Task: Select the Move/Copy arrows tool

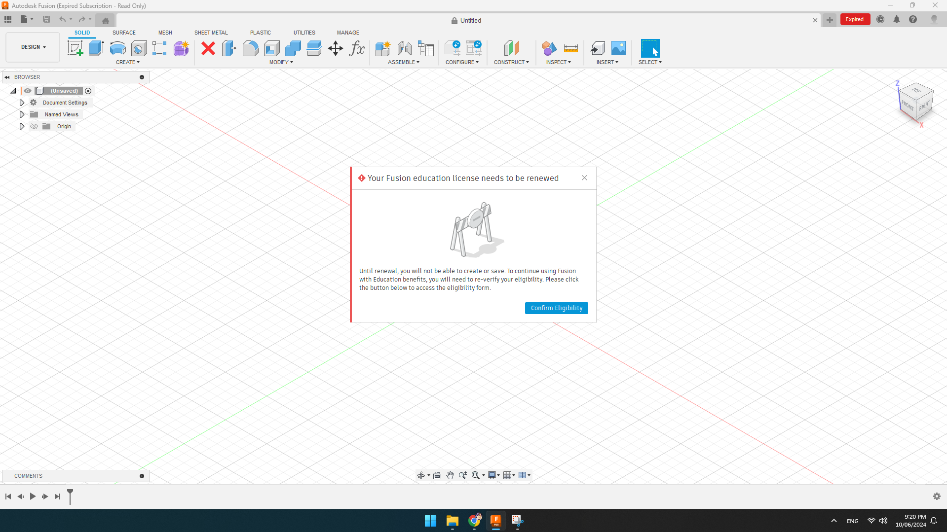Action: tap(336, 48)
